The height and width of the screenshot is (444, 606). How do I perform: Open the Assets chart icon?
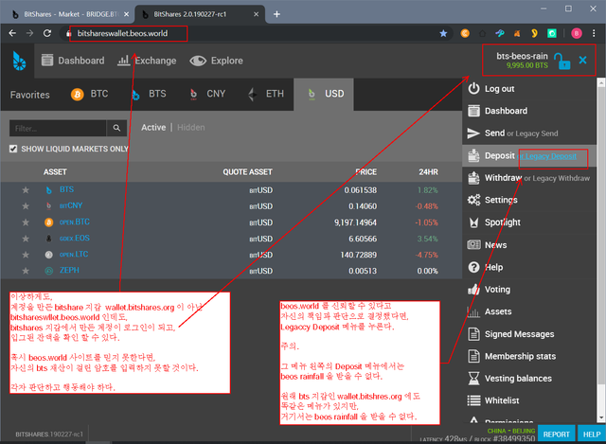click(x=473, y=311)
